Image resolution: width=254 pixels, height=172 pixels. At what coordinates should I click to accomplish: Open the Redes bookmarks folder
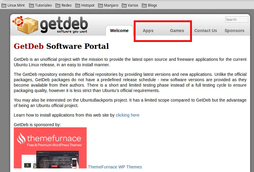(x=64, y=5)
